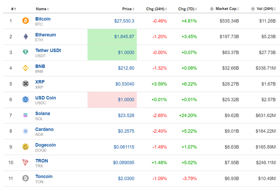Viewport: 280px width, 187px height.
Task: Click the green highlighted Ethereum price cell
Action: (x=112, y=36)
